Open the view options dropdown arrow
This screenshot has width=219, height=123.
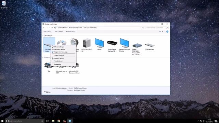pyautogui.click(x=163, y=31)
